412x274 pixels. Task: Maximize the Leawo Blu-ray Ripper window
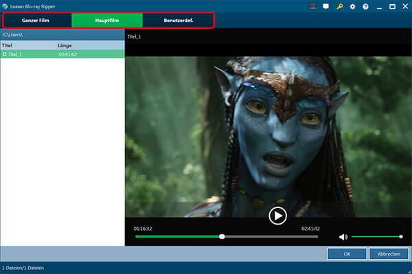(392, 7)
